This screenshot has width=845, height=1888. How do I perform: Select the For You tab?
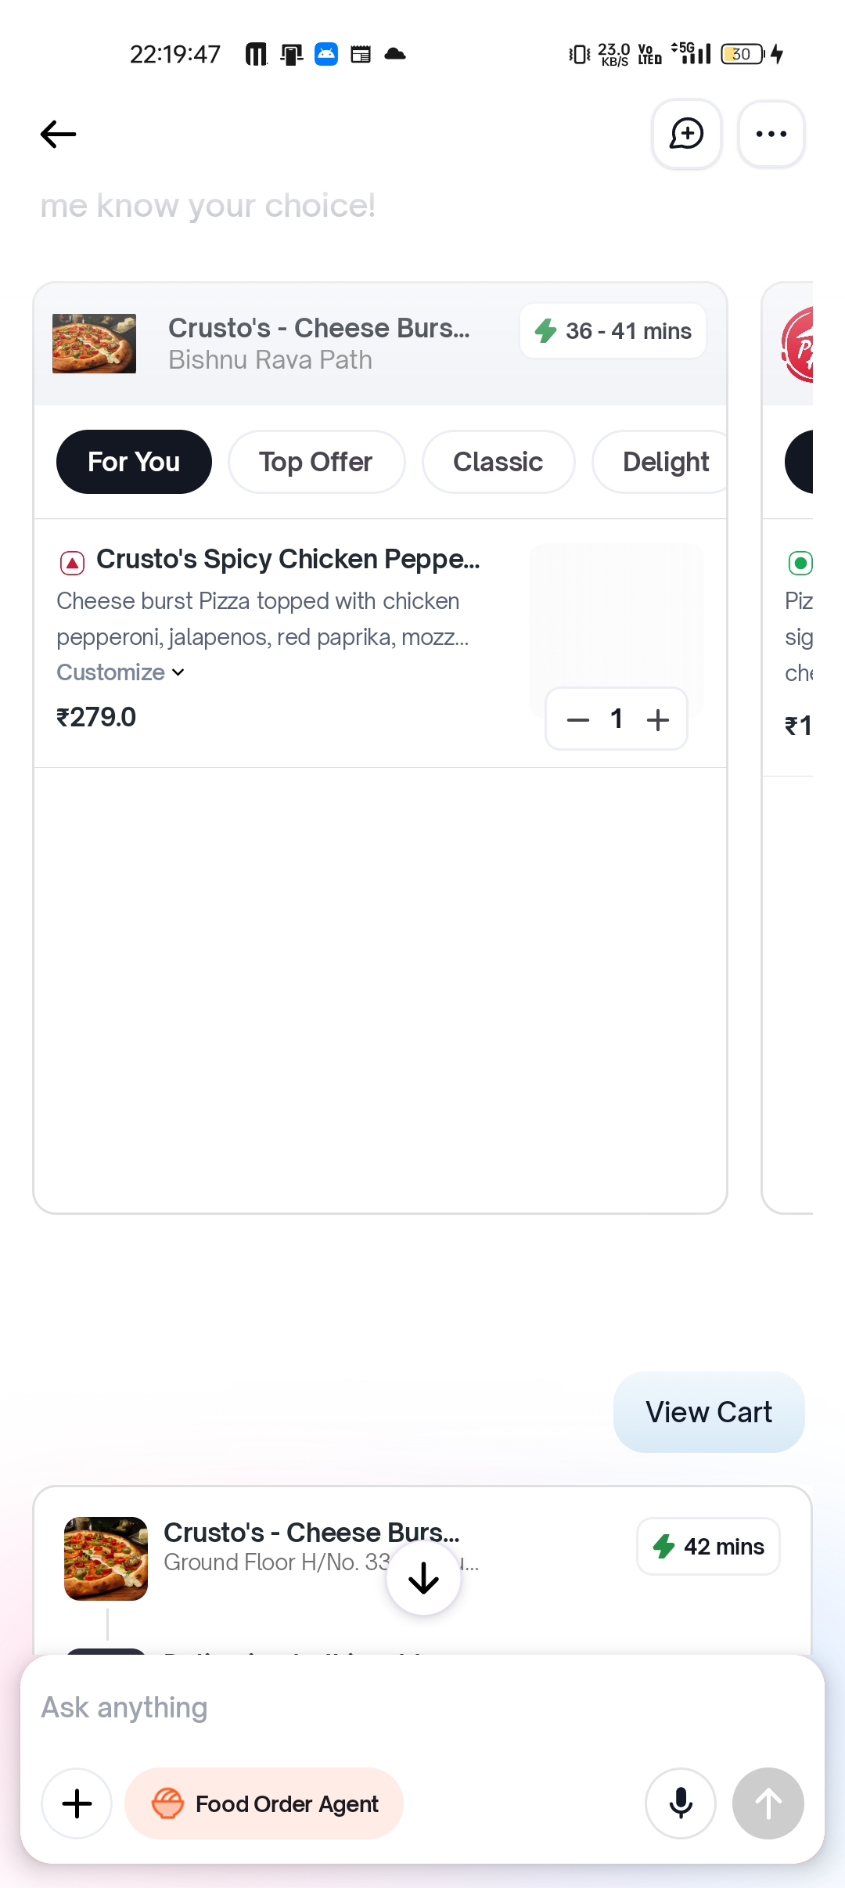point(134,462)
